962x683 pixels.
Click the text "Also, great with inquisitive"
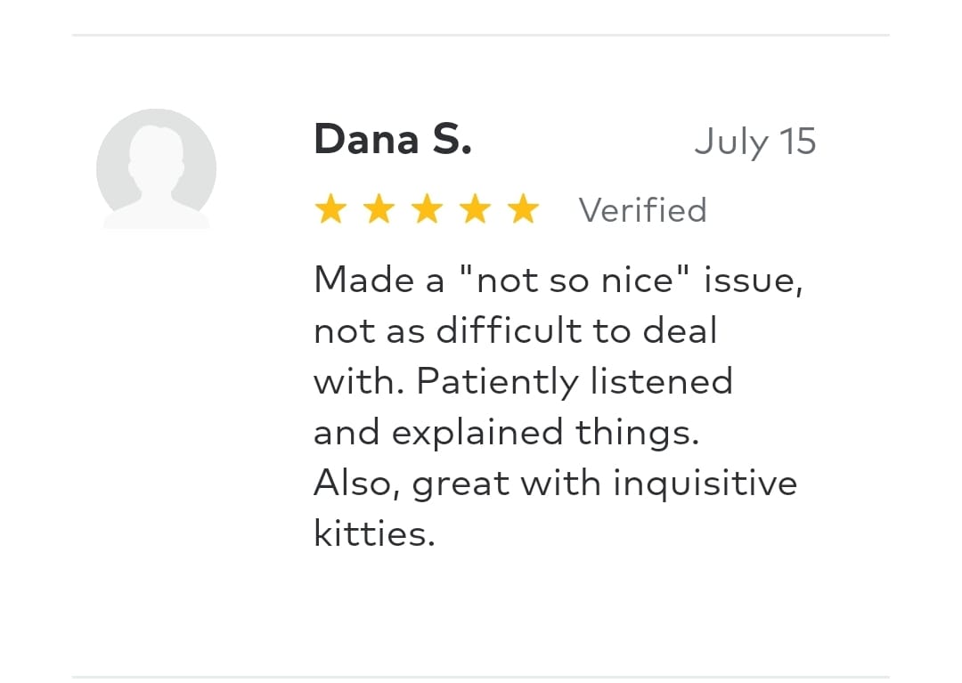point(555,484)
